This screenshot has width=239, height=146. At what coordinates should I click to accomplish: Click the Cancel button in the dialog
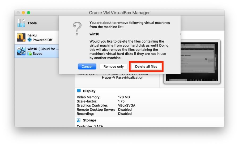coord(87,66)
